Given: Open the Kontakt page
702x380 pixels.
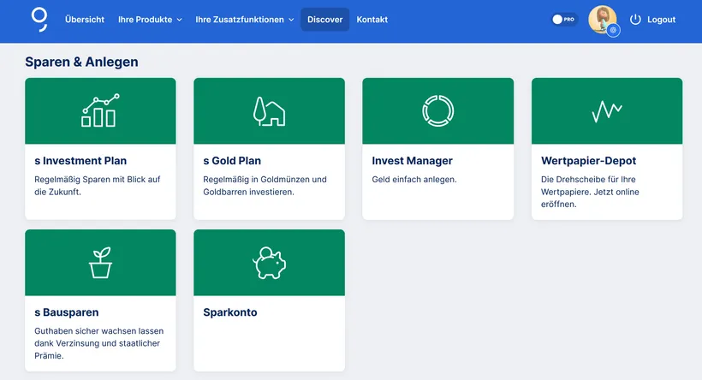Looking at the screenshot, I should [372, 20].
